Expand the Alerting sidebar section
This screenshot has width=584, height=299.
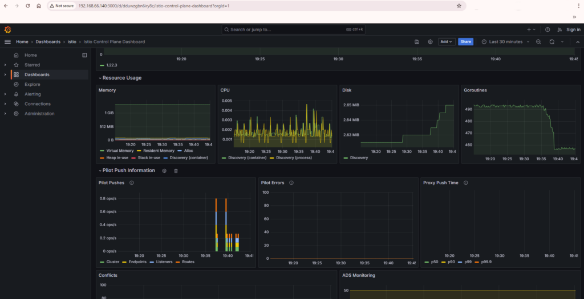pos(5,94)
